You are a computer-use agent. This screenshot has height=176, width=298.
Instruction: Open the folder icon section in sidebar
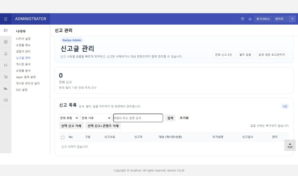coord(6,30)
